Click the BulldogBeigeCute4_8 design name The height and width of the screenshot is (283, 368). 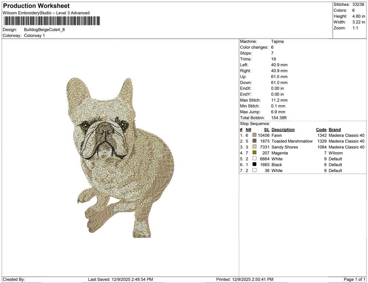[x=44, y=30]
